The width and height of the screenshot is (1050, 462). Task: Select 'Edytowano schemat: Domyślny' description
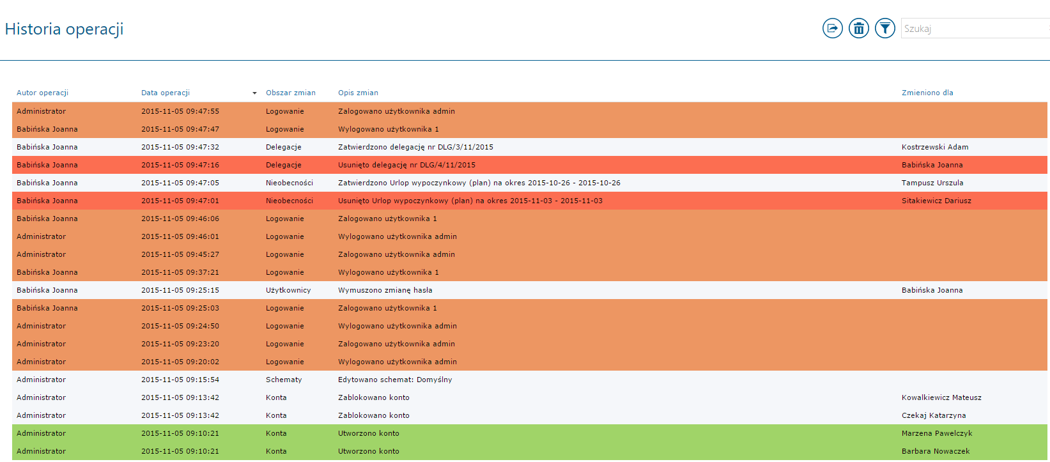point(395,380)
